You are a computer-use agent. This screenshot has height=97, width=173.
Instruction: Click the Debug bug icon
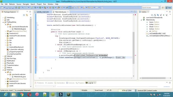35,8
